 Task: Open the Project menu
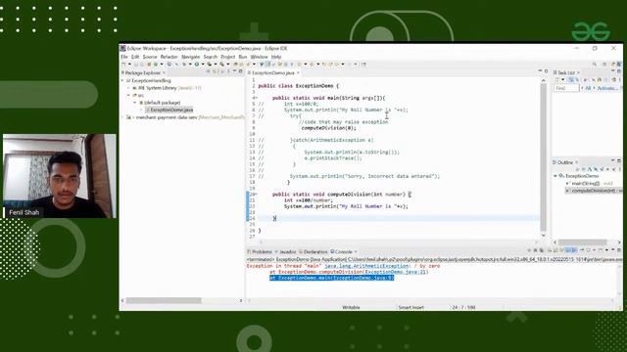click(228, 57)
